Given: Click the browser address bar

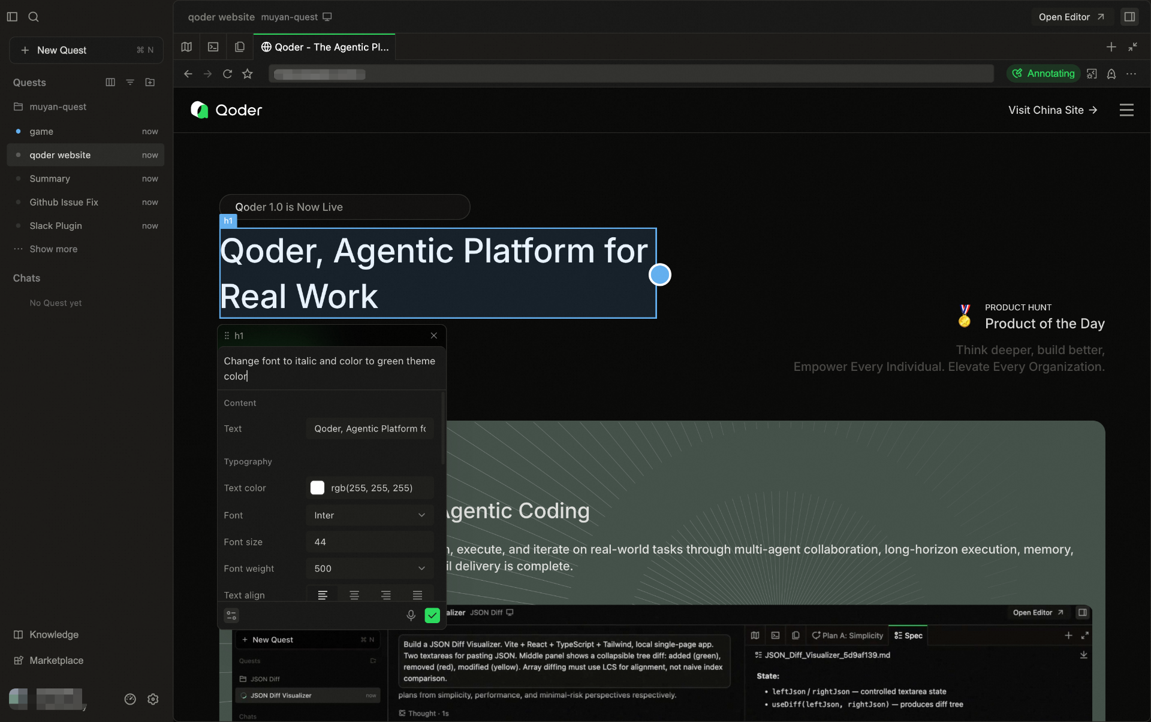Looking at the screenshot, I should (x=631, y=74).
